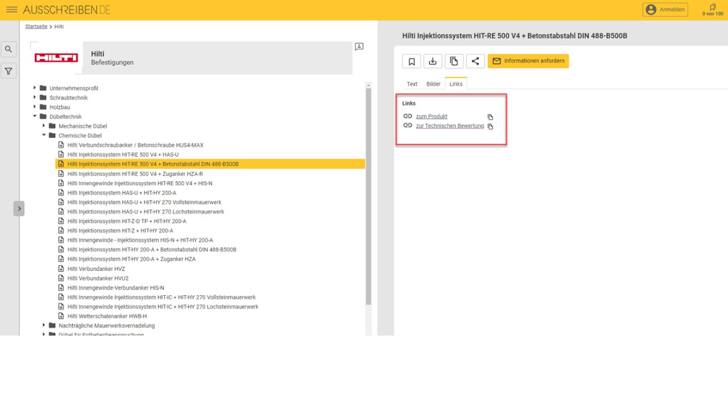
Task: Select Hilti Verbundanker HVZ tree item
Action: click(x=96, y=269)
